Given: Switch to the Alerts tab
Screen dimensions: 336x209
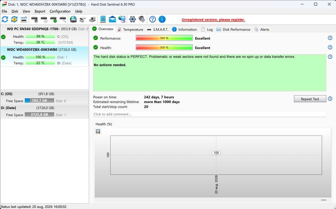Looking at the screenshot, I should click(262, 30).
